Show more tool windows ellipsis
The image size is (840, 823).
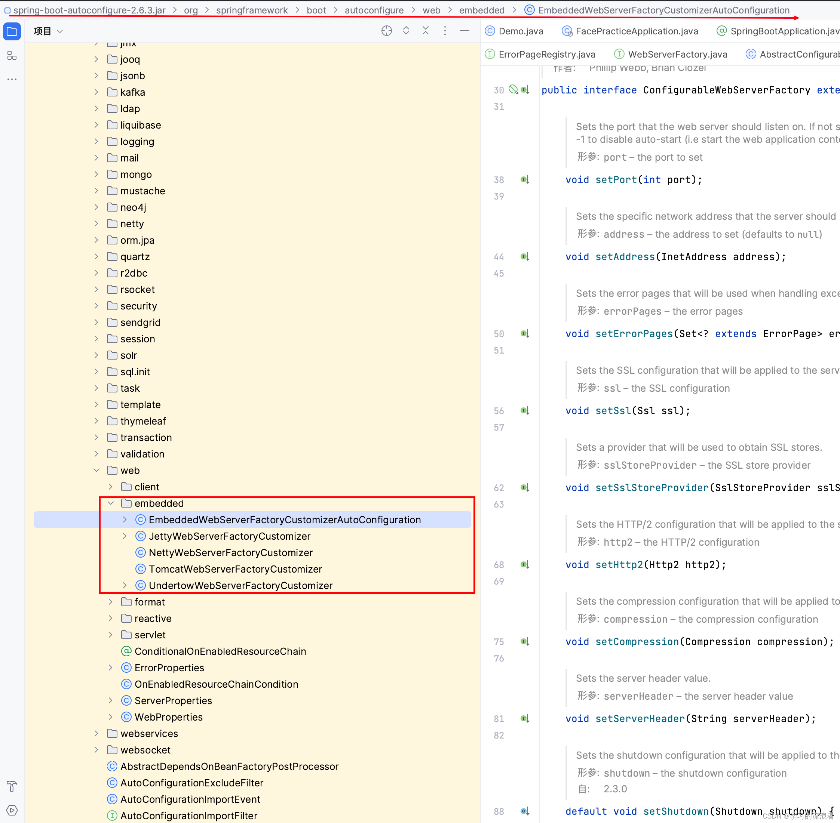point(12,79)
